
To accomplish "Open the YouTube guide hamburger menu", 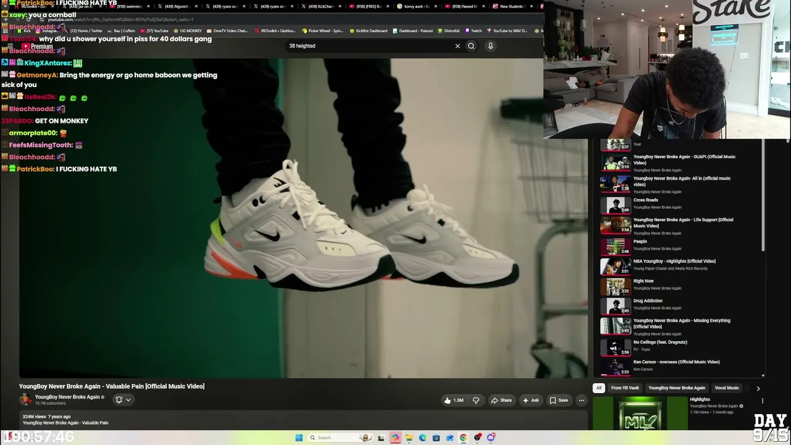I will [x=10, y=46].
